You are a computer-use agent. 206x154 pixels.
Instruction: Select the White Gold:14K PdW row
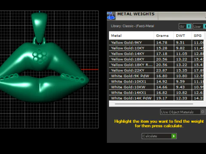156,98
